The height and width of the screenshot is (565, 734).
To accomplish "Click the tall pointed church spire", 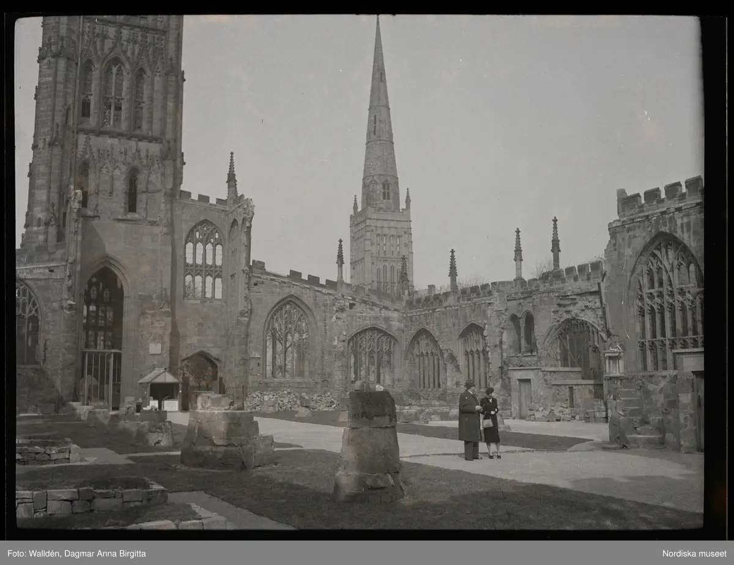I will coord(379,122).
